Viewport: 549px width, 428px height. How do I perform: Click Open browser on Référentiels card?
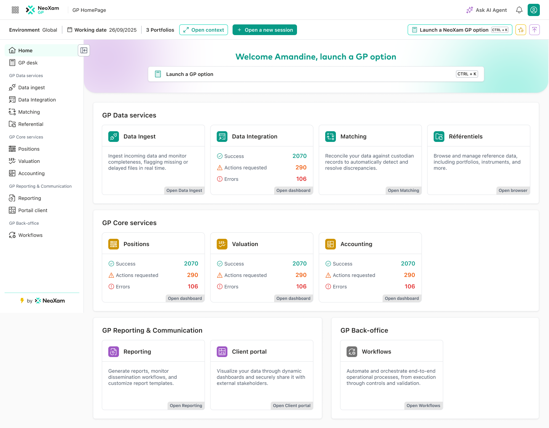513,190
